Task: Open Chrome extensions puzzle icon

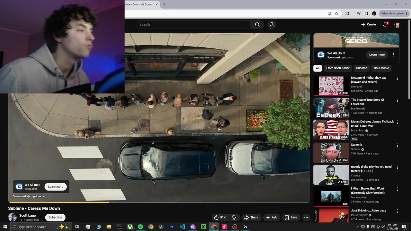Action: tap(347, 13)
